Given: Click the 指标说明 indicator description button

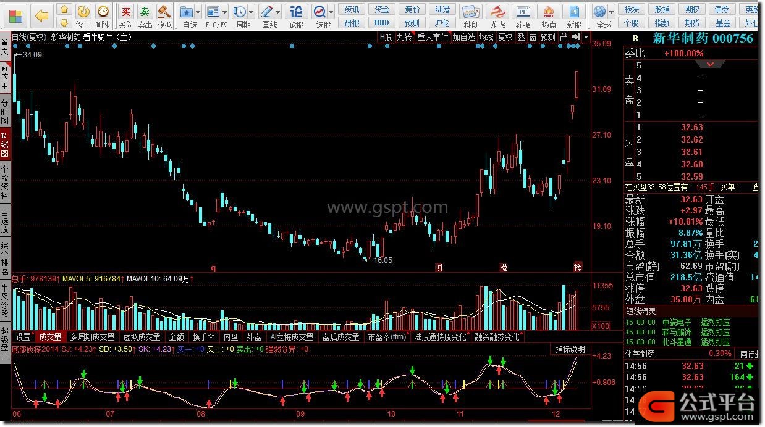Looking at the screenshot, I should [569, 349].
